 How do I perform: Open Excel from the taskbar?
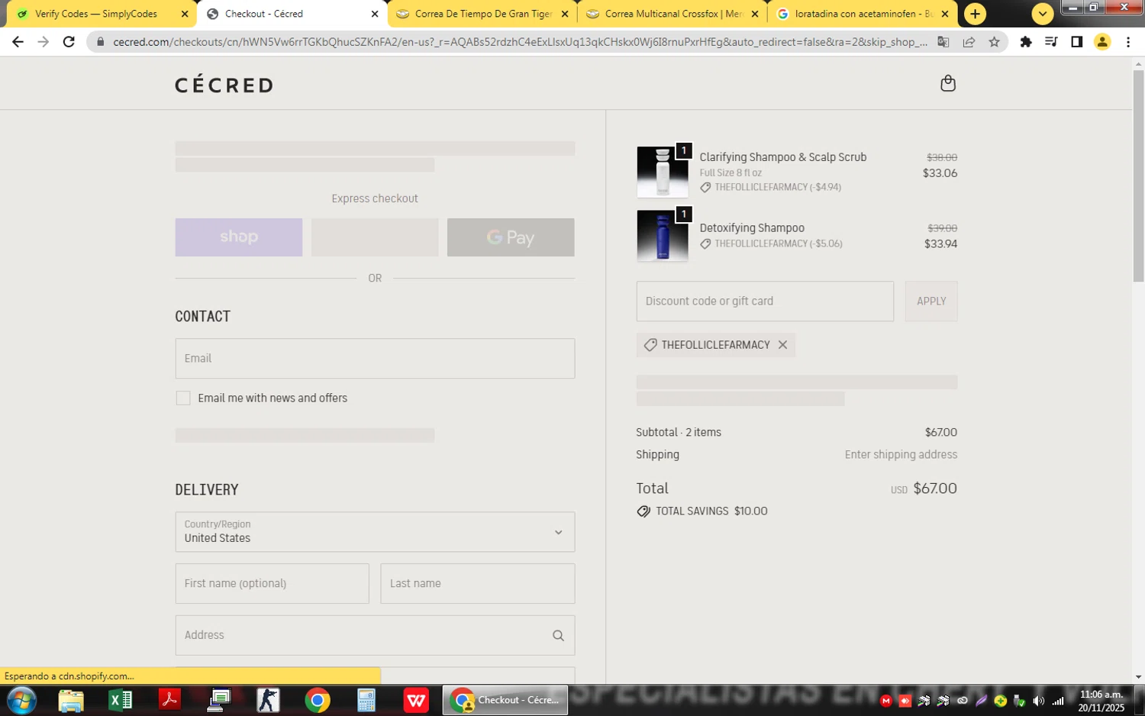(120, 700)
